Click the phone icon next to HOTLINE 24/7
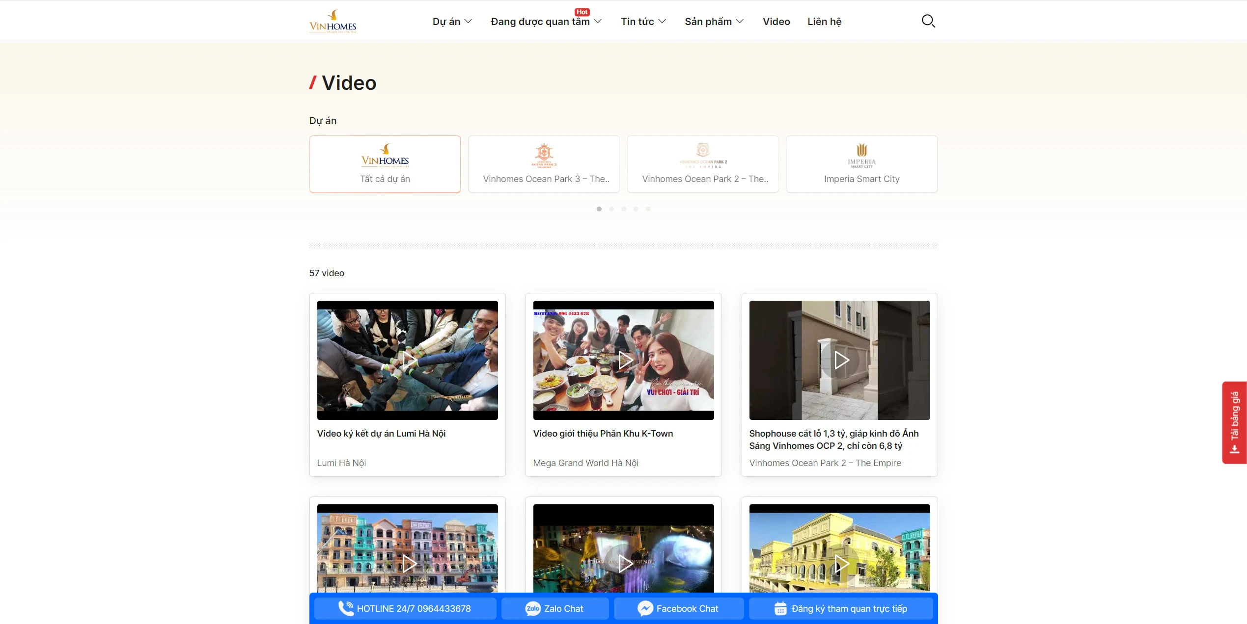Image resolution: width=1247 pixels, height=624 pixels. tap(346, 608)
